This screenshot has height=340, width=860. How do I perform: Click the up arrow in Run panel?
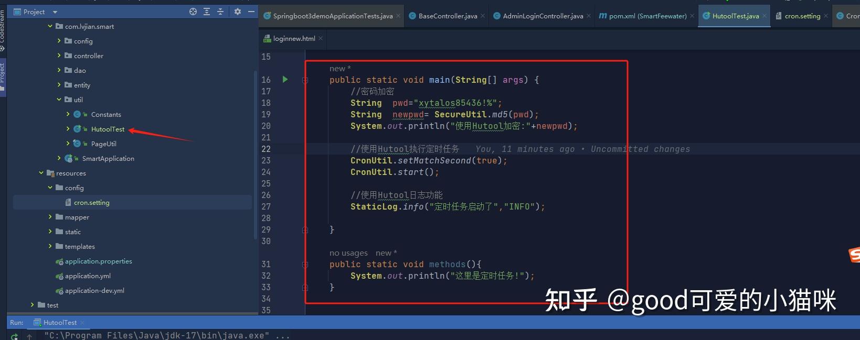pyautogui.click(x=30, y=336)
